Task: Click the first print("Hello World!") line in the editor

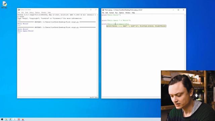Action: (x=111, y=15)
